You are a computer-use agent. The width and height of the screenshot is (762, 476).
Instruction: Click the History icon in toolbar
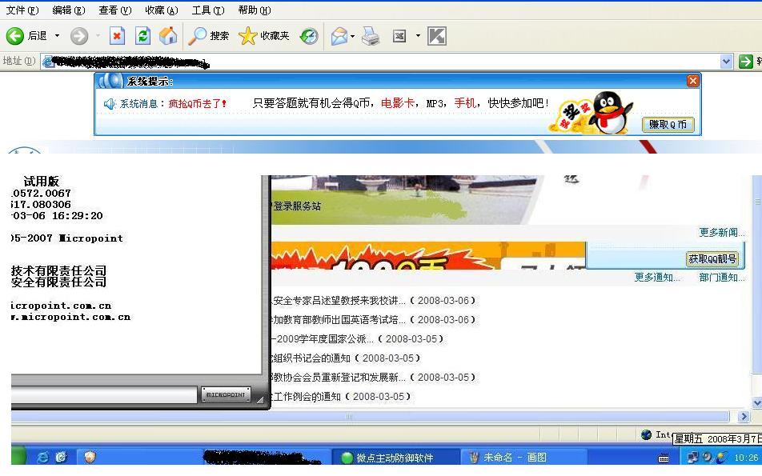pos(309,36)
